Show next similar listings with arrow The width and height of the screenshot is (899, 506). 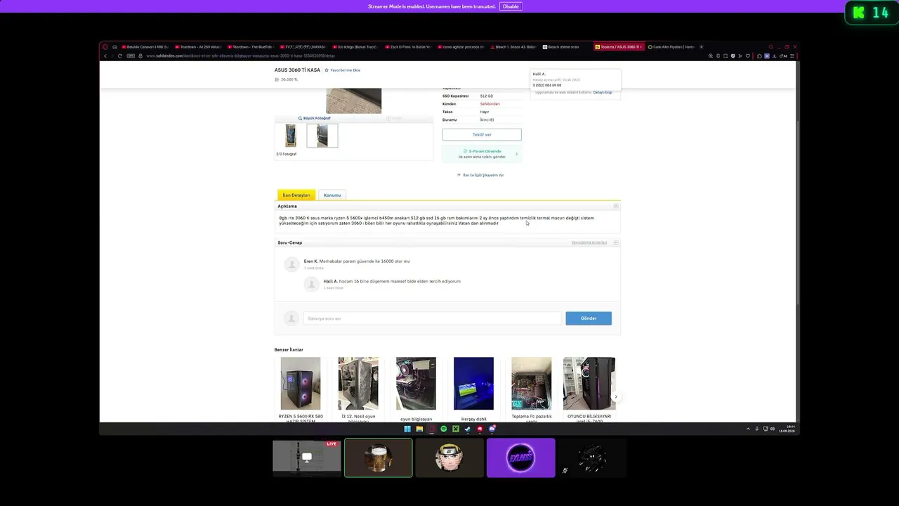coord(616,397)
